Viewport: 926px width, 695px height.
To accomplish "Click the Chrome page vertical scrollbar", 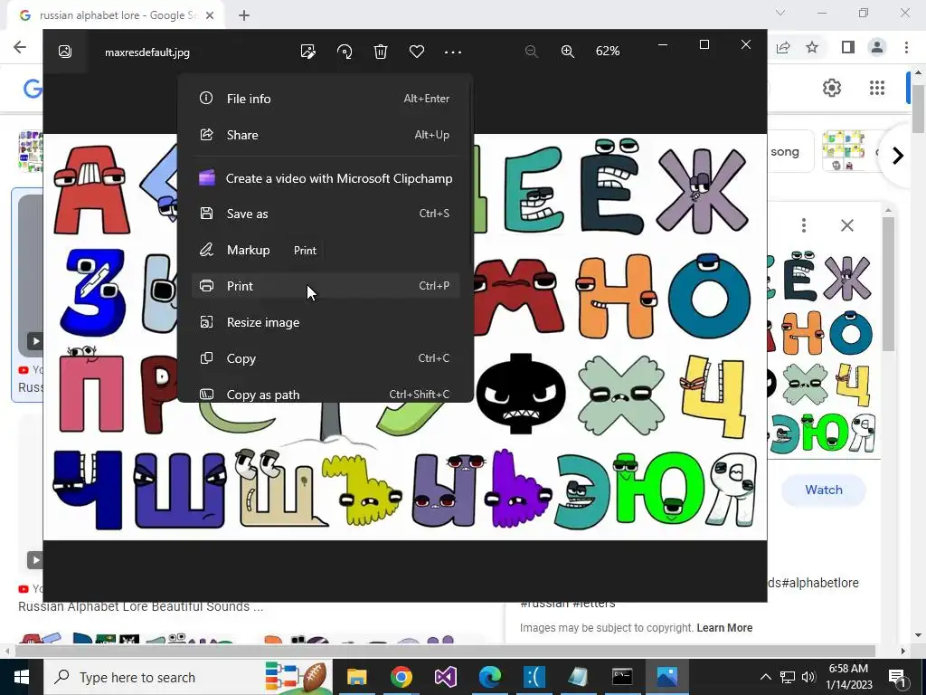I will point(919,109).
